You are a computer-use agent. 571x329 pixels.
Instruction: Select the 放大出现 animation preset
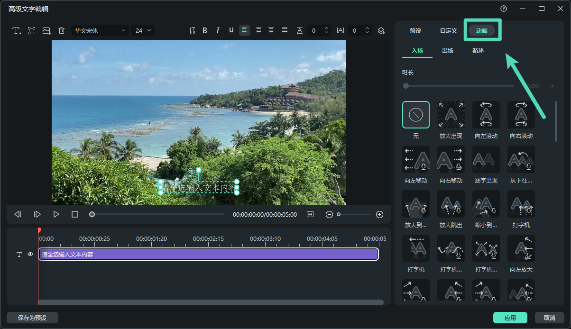[x=451, y=115]
